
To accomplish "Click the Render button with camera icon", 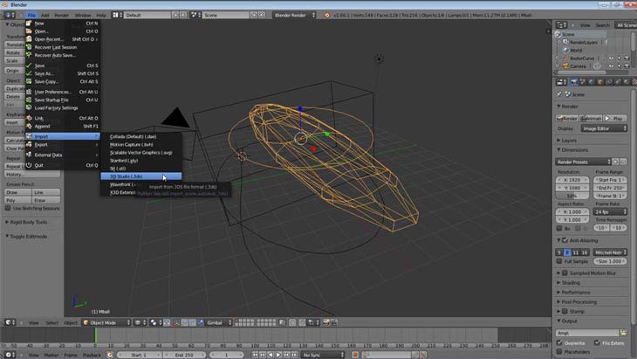I will coord(568,118).
